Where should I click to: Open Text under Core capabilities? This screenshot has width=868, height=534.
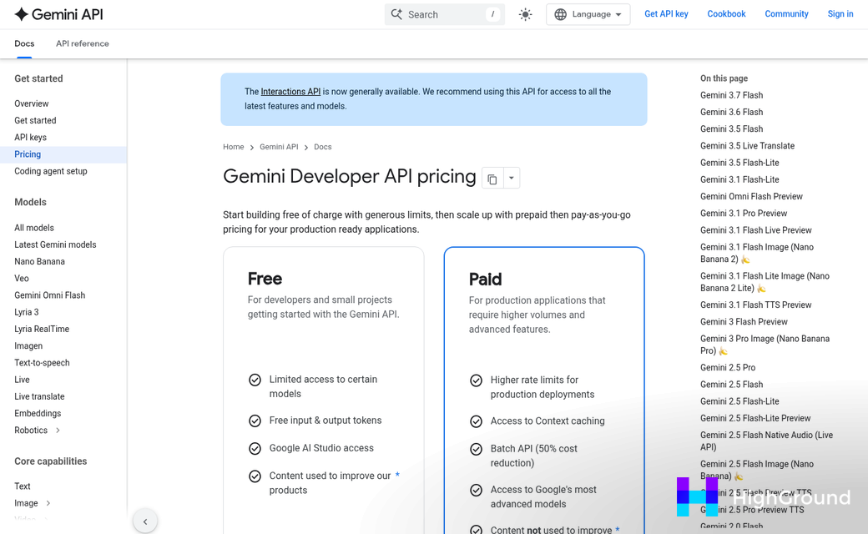(x=23, y=486)
